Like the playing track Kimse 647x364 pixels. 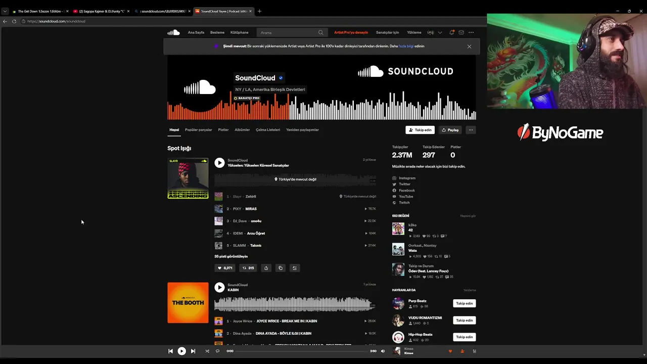tap(450, 351)
